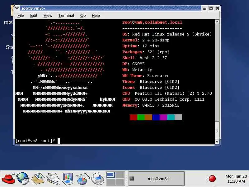
Task: Click the terminal title bar root@vm8:~
Action: (110, 8)
